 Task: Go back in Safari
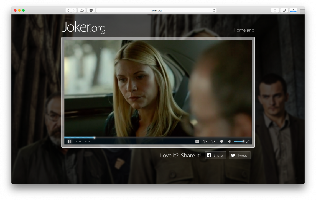(68, 10)
